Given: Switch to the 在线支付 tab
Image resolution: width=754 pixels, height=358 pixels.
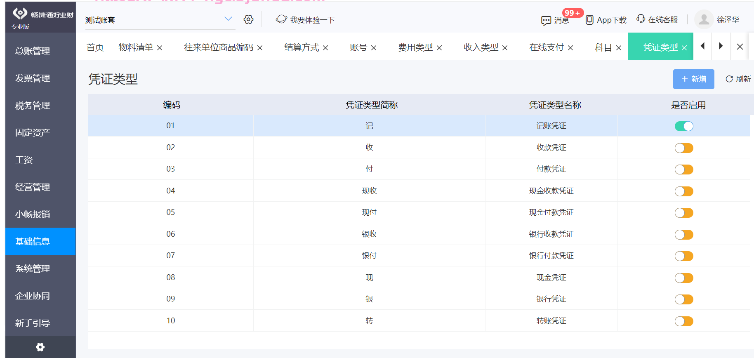Looking at the screenshot, I should click(547, 47).
